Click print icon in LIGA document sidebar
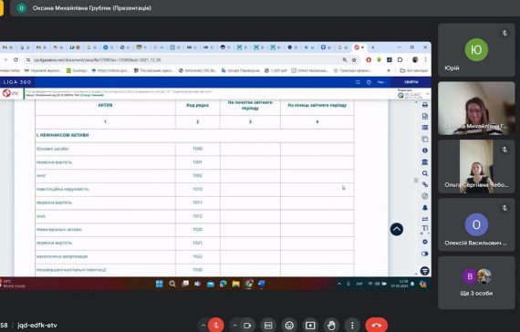Image resolution: width=520 pixels, height=332 pixels. tap(425, 105)
